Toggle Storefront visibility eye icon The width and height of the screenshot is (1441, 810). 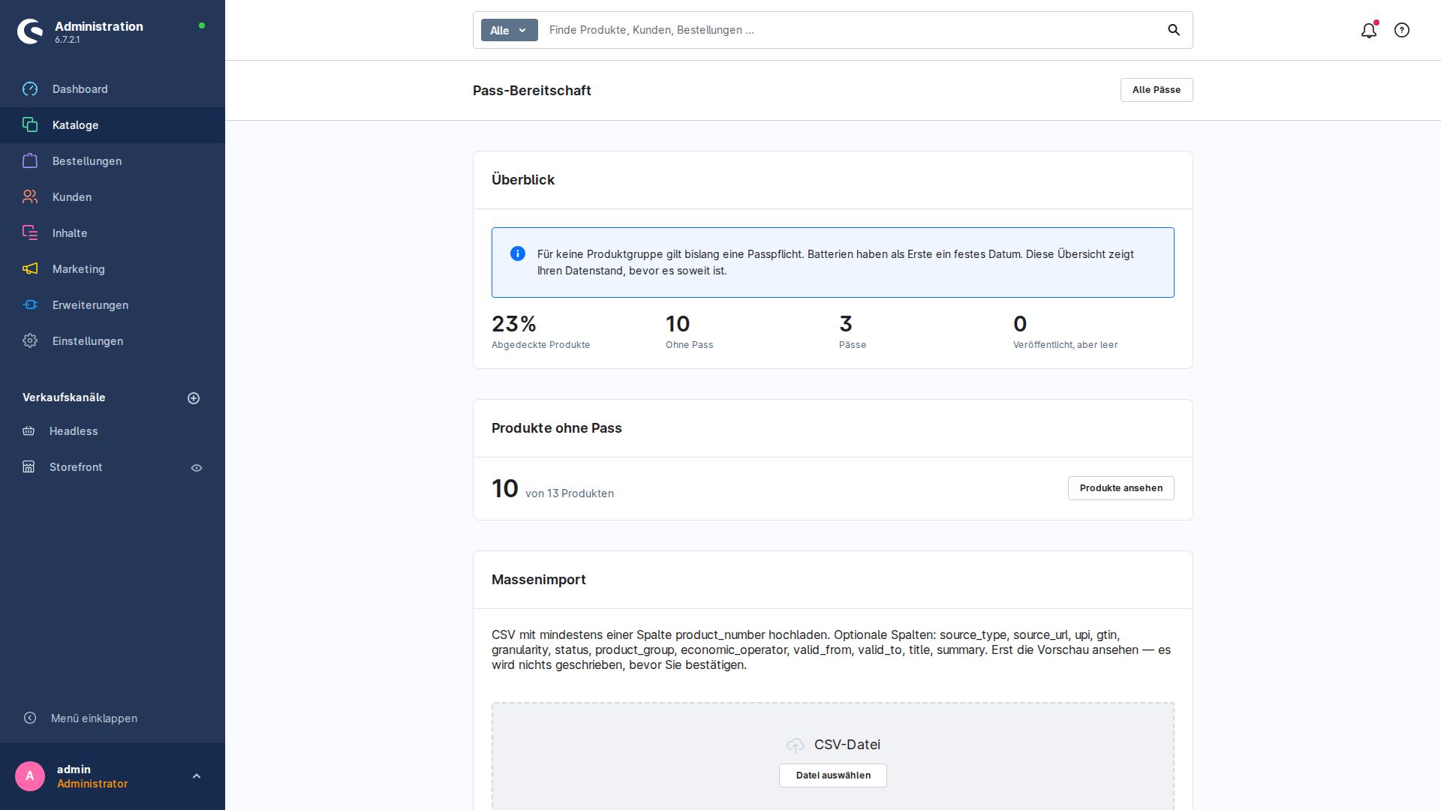click(197, 468)
